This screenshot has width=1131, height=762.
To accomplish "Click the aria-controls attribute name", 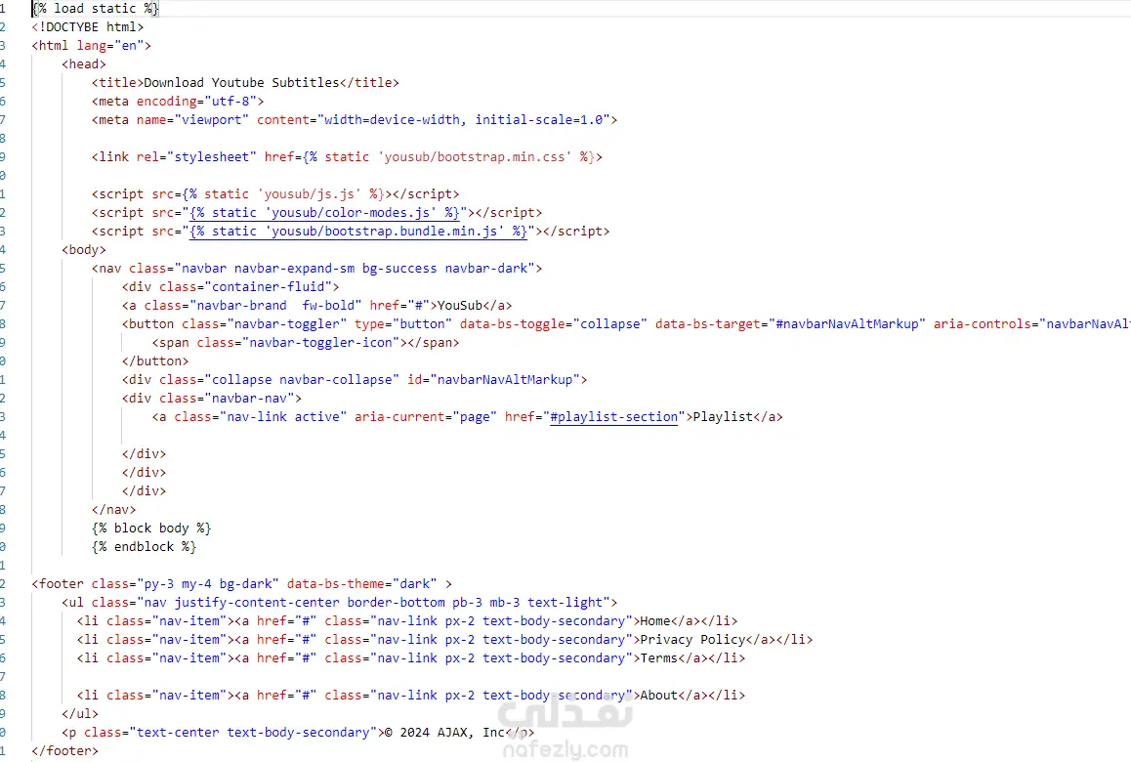I will click(982, 324).
